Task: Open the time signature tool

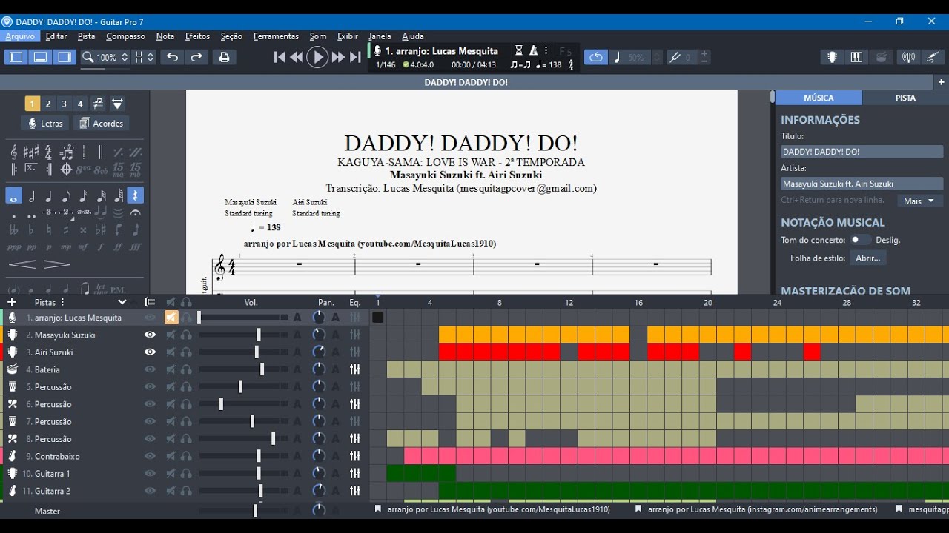Action: (x=49, y=152)
